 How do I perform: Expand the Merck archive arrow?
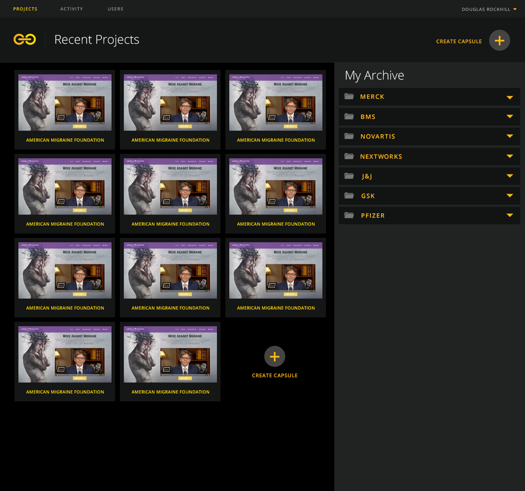tap(510, 97)
